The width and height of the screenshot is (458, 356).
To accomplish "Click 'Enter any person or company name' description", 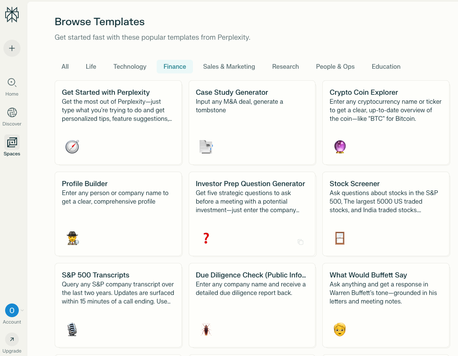I will pos(115,197).
